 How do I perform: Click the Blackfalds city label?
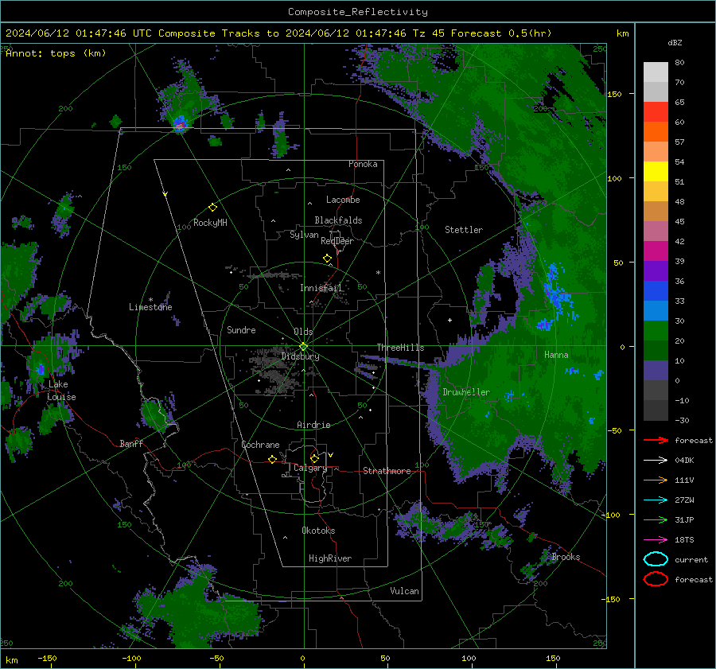[338, 220]
